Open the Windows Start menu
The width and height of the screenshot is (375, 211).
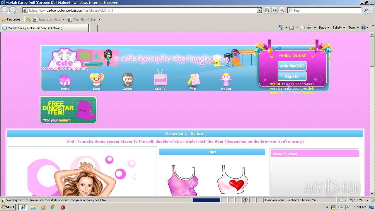click(x=8, y=207)
